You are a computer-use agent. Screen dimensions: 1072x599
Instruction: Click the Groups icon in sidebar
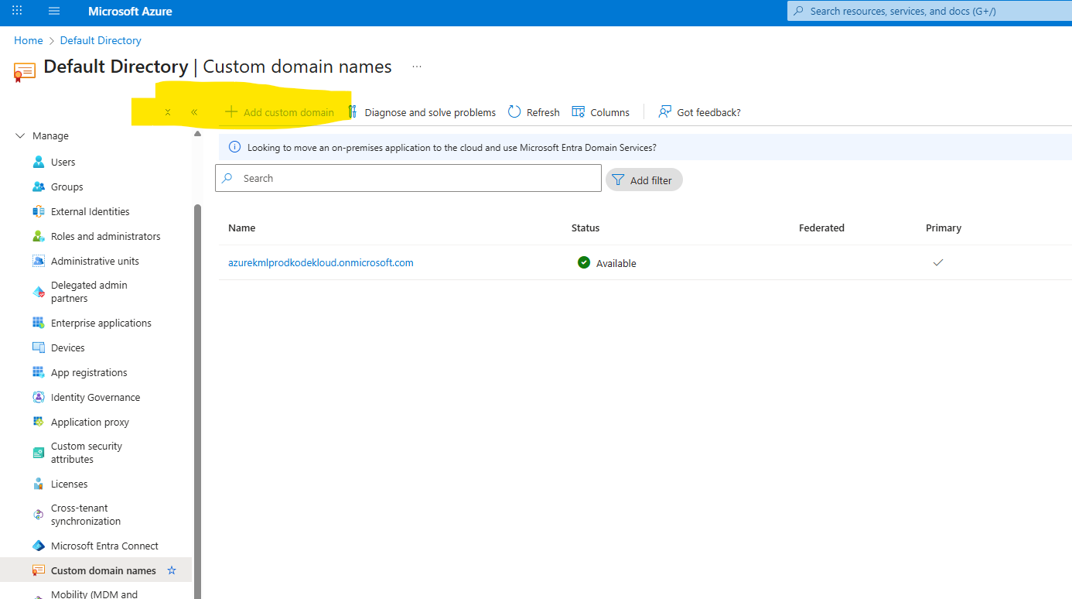point(39,187)
